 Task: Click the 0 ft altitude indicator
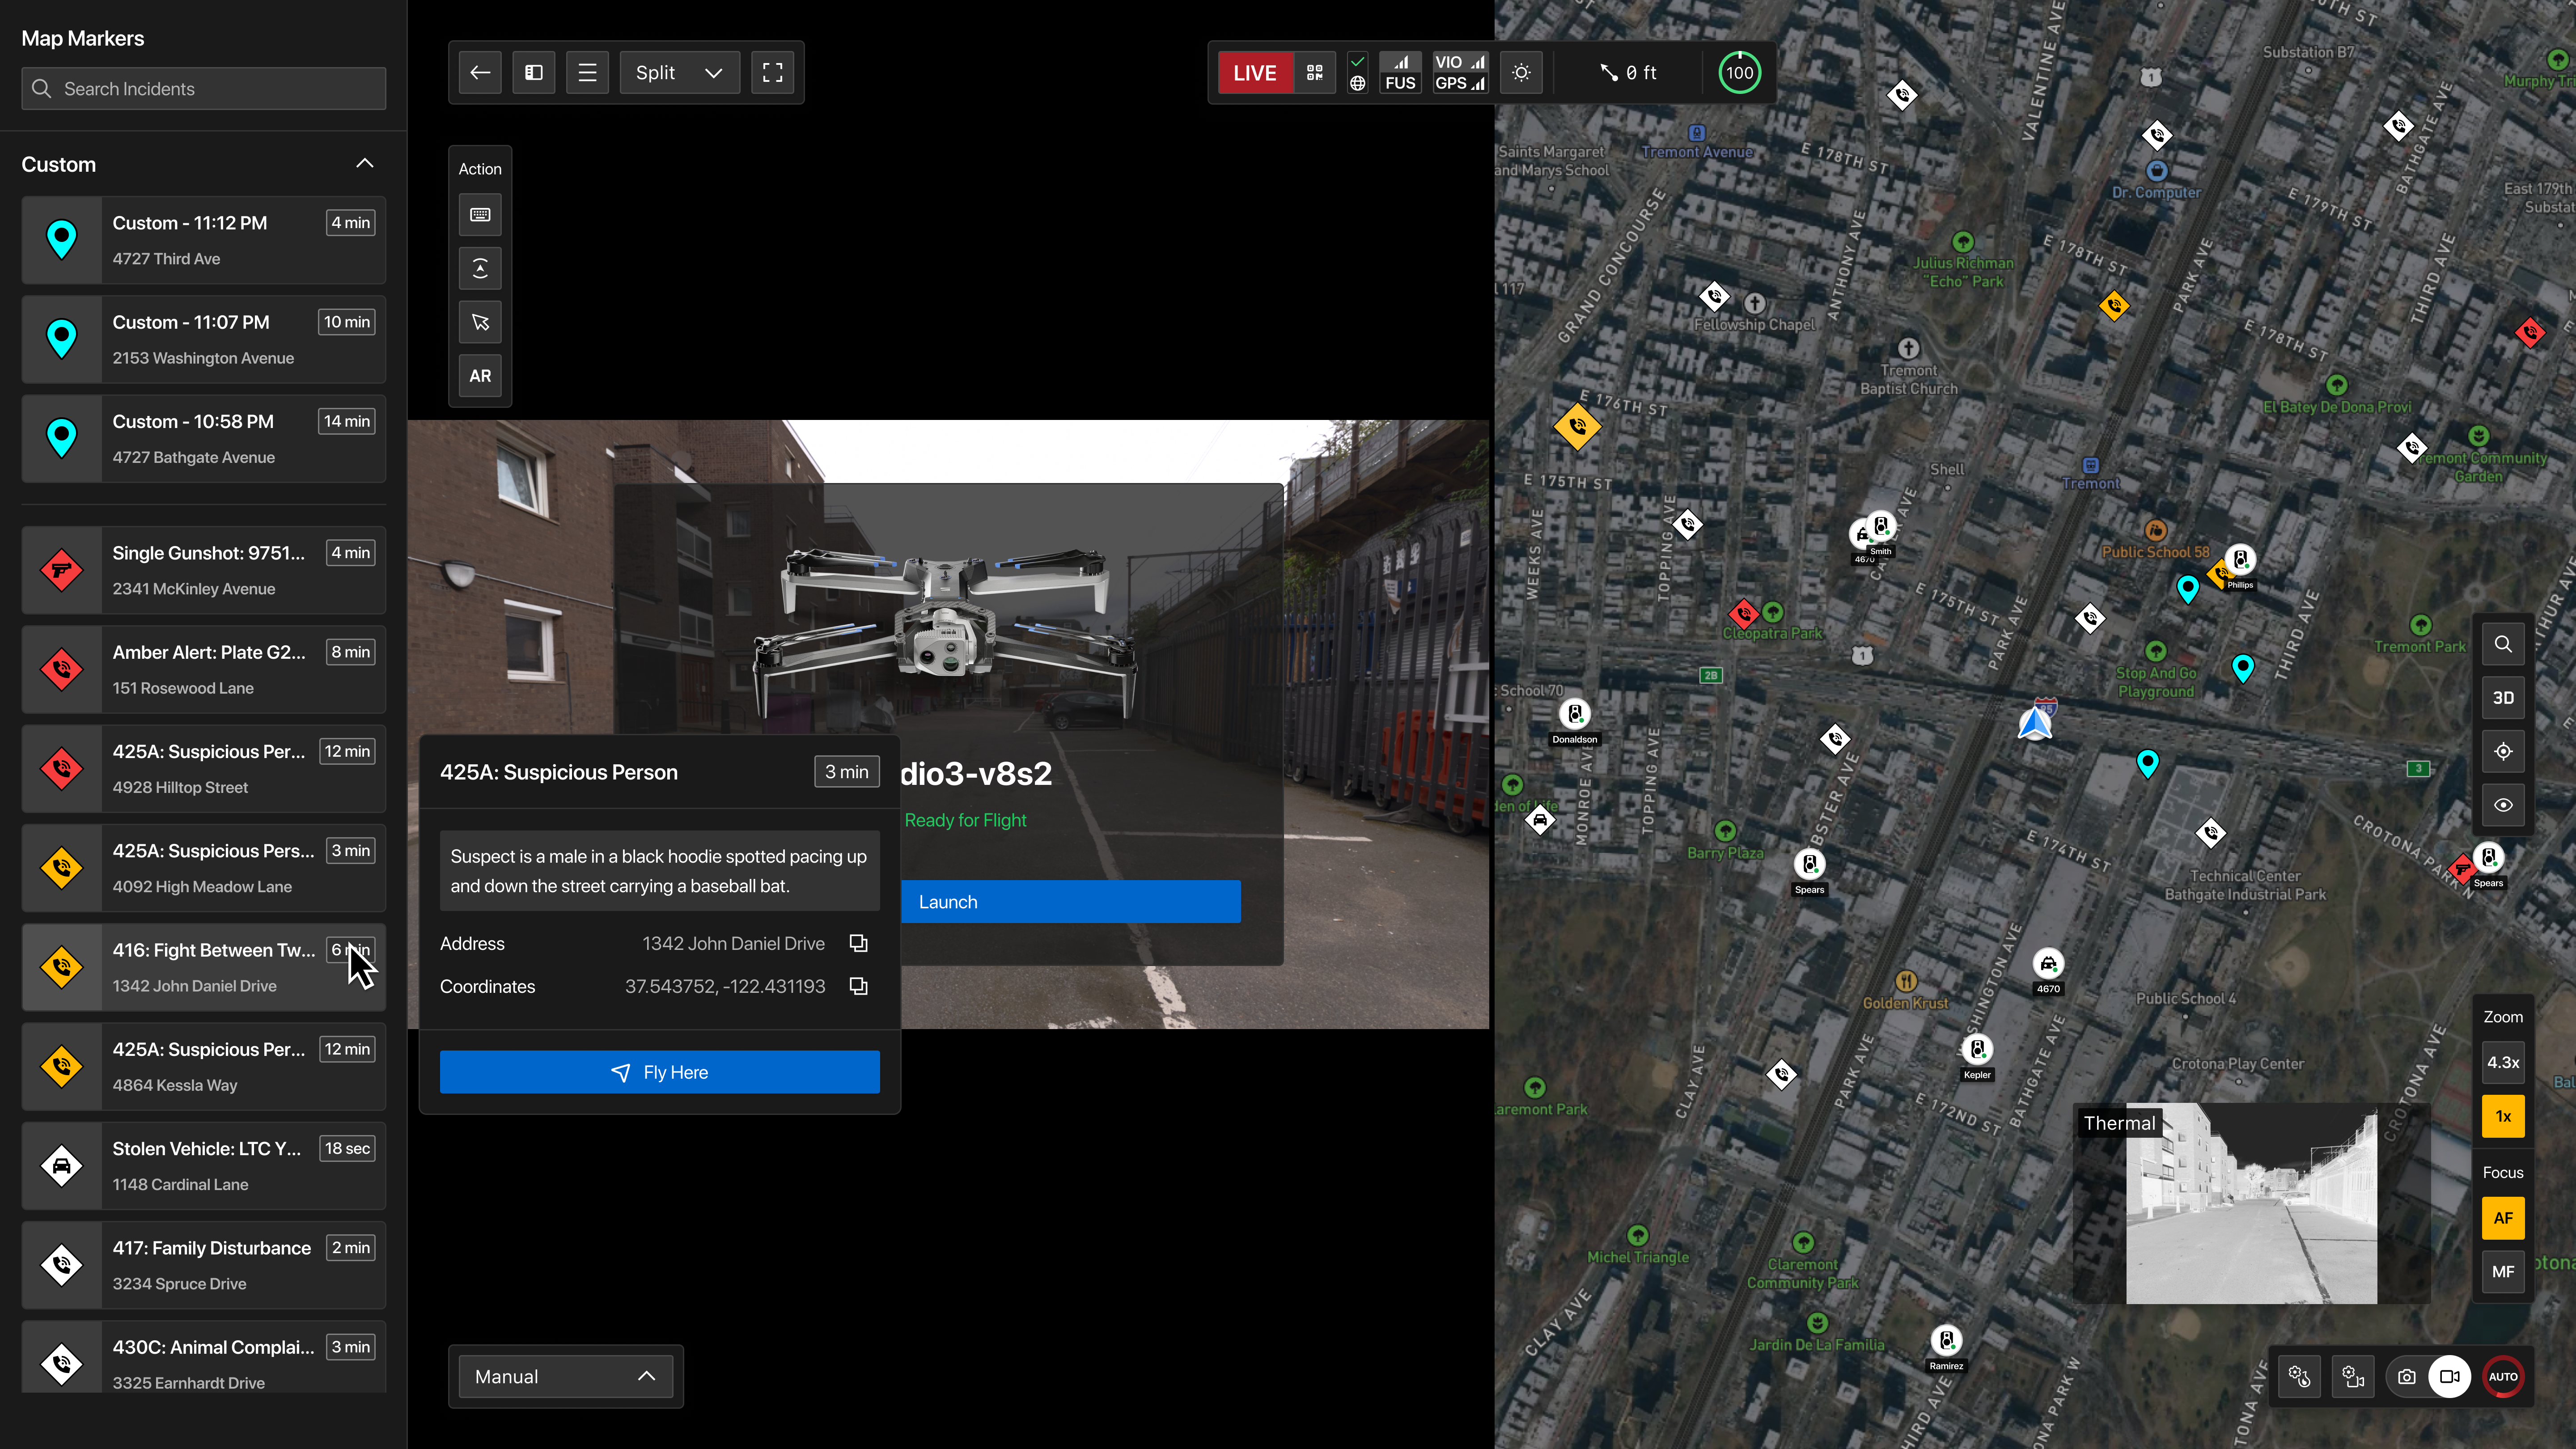pos(1629,72)
